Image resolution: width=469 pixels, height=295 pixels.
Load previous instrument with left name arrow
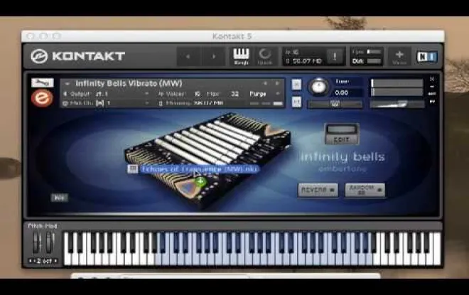pyautogui.click(x=265, y=83)
